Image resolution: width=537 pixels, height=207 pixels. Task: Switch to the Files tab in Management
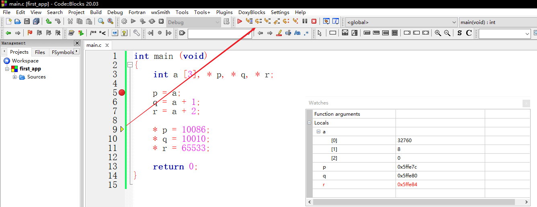pyautogui.click(x=40, y=52)
